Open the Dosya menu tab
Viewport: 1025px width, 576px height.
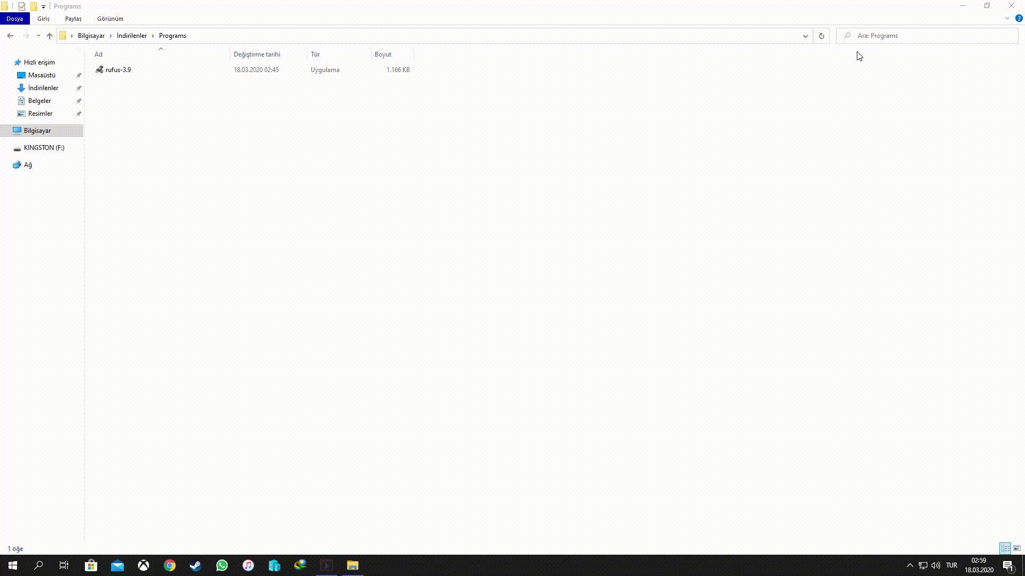14,19
